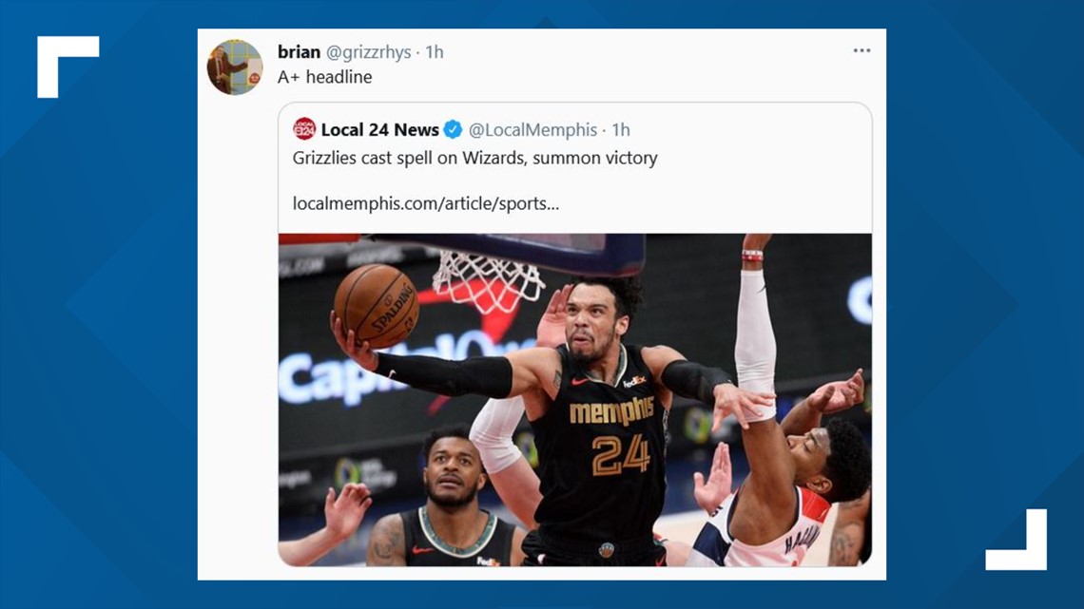The height and width of the screenshot is (609, 1084).
Task: Click the white corner bracket graphic top-left
Action: pyautogui.click(x=68, y=67)
